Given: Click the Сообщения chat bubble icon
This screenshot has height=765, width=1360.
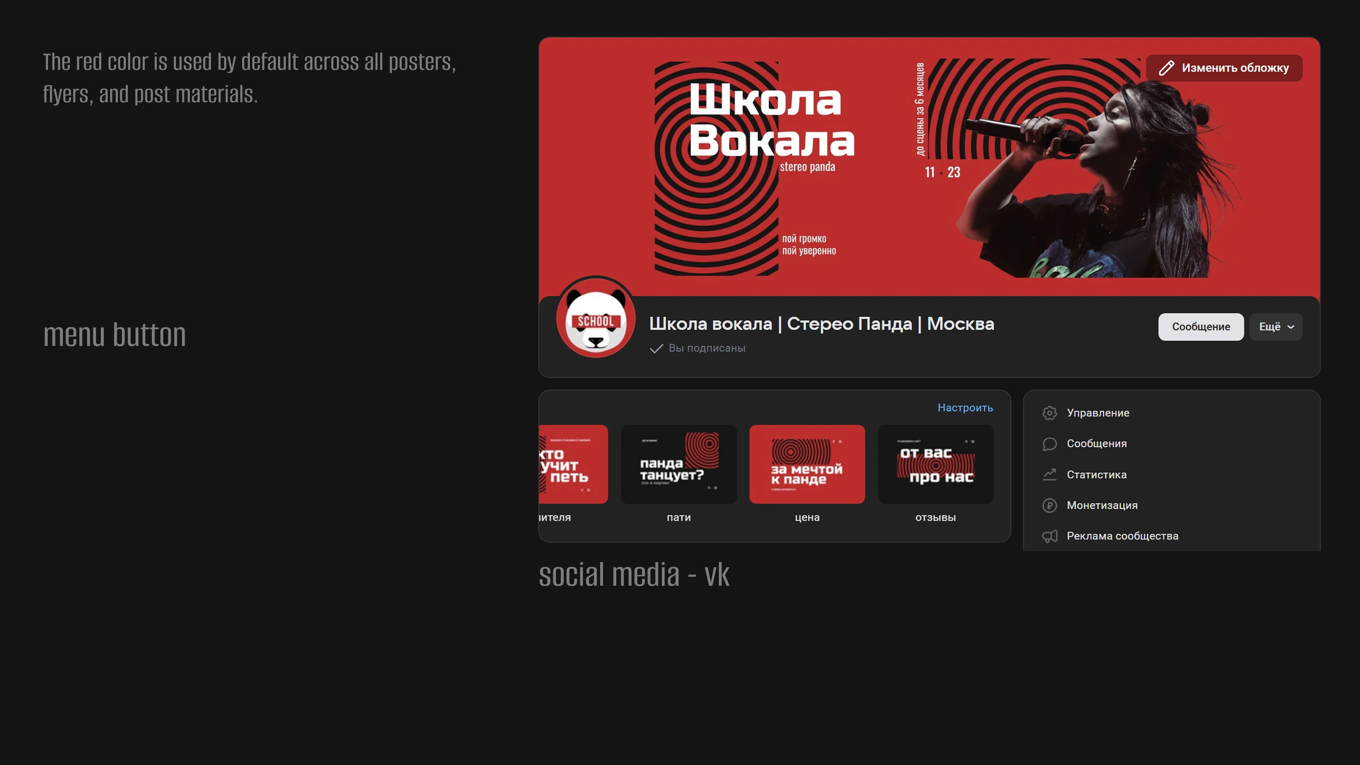Looking at the screenshot, I should (x=1050, y=444).
